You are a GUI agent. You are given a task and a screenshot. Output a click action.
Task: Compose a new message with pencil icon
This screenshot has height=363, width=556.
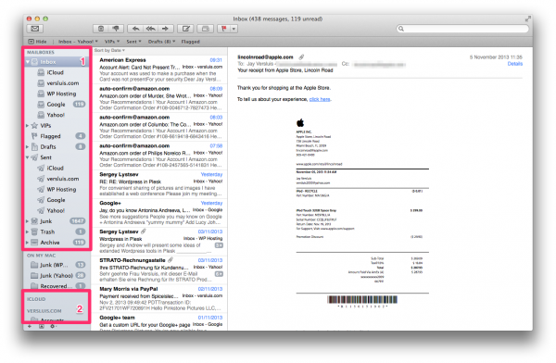click(185, 29)
